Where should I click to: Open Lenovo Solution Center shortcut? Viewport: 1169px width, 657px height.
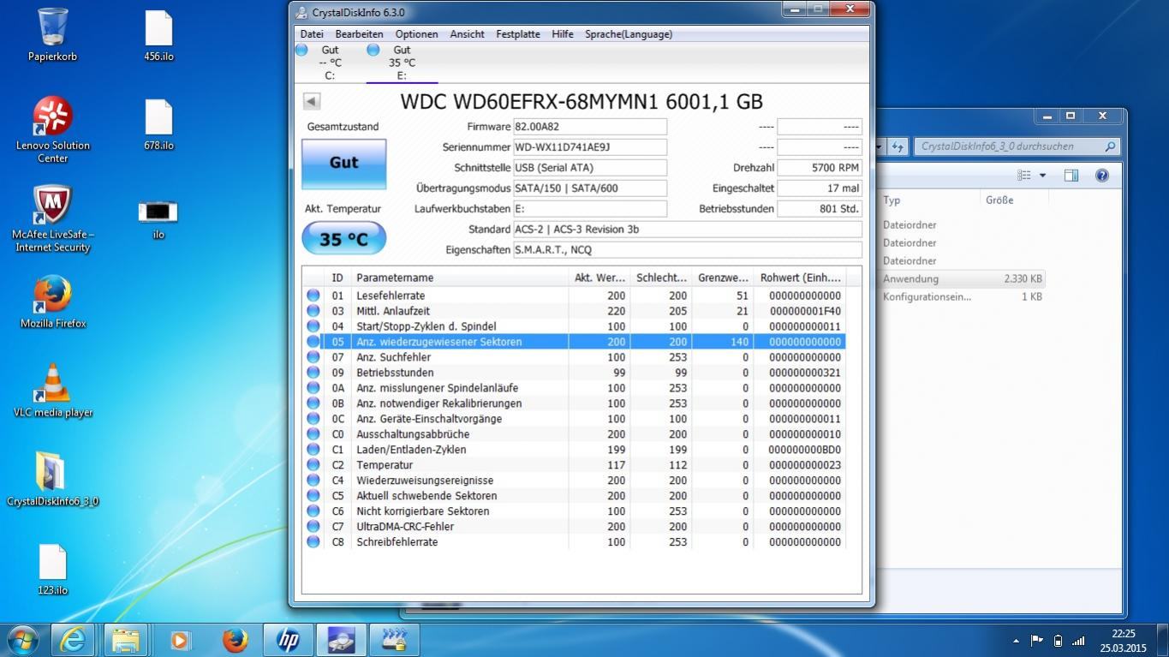click(x=53, y=129)
